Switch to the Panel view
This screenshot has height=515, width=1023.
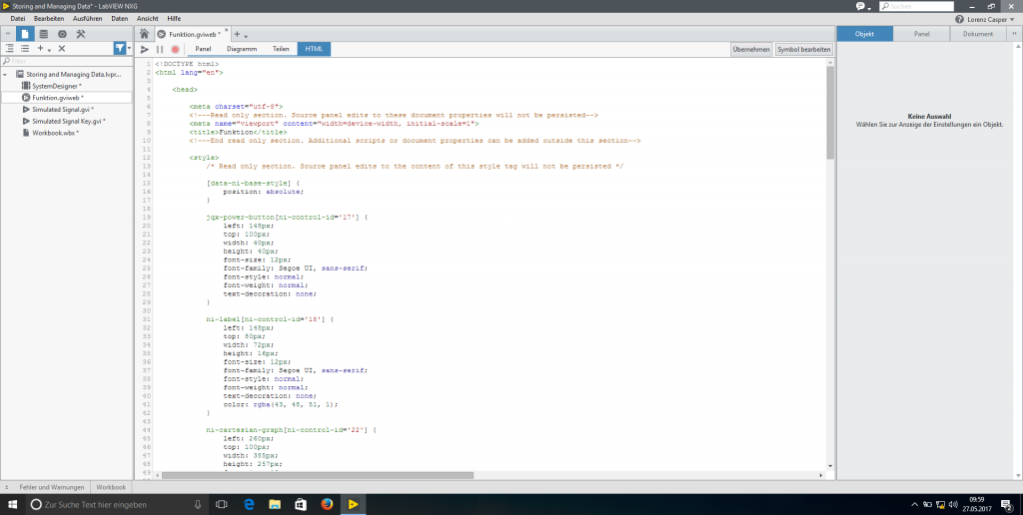pos(203,49)
